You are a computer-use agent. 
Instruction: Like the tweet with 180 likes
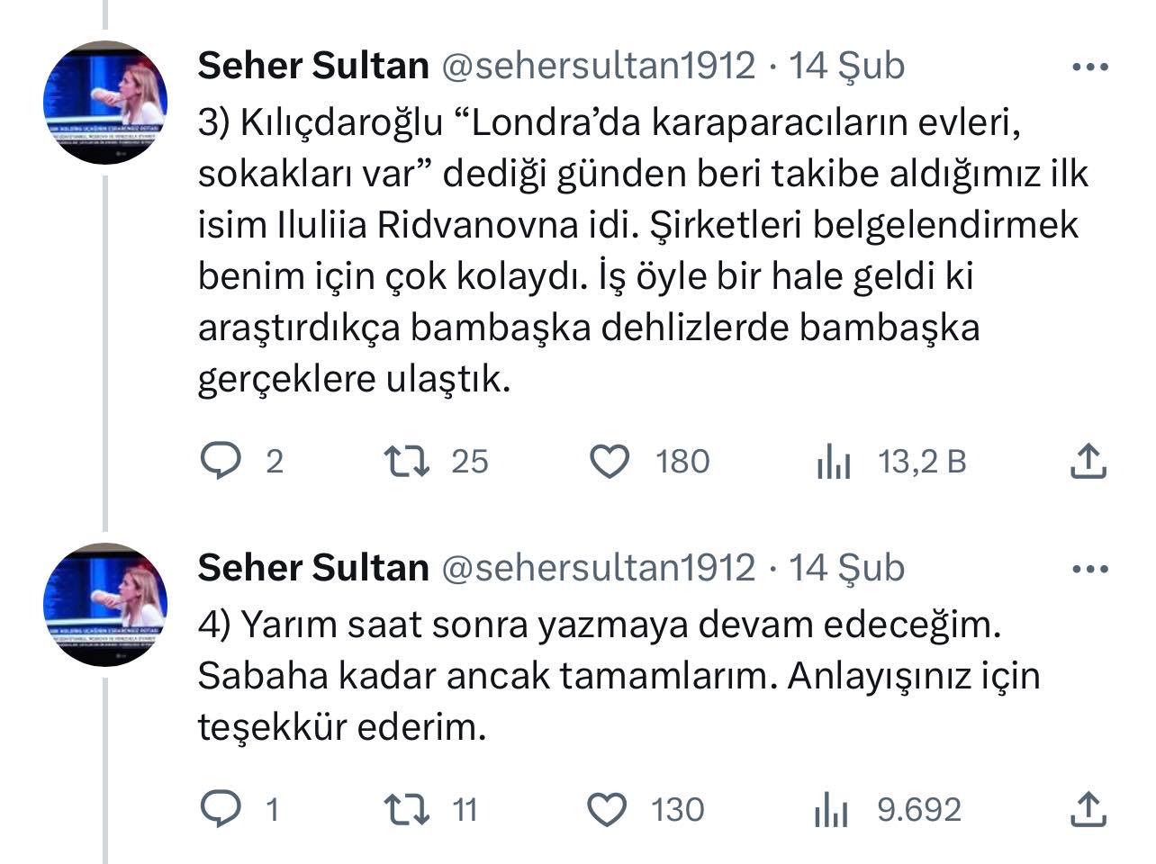(610, 462)
